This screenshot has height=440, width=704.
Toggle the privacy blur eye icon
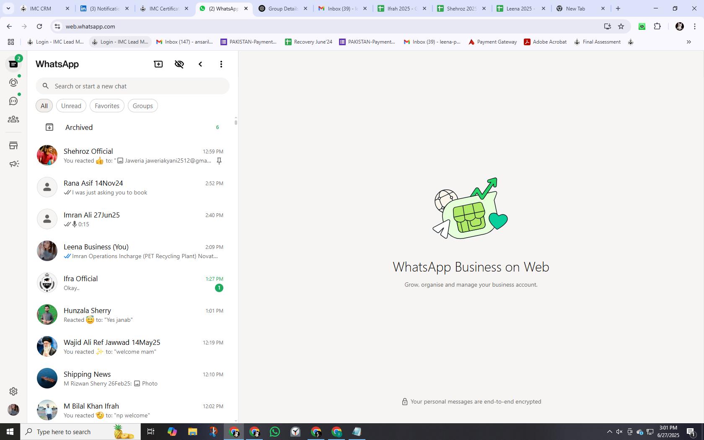179,64
